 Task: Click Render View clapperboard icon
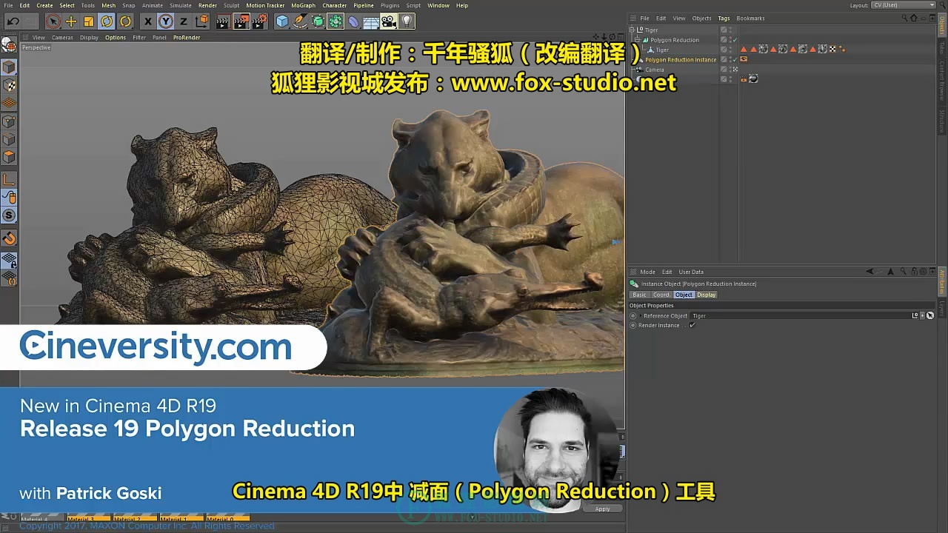[223, 21]
